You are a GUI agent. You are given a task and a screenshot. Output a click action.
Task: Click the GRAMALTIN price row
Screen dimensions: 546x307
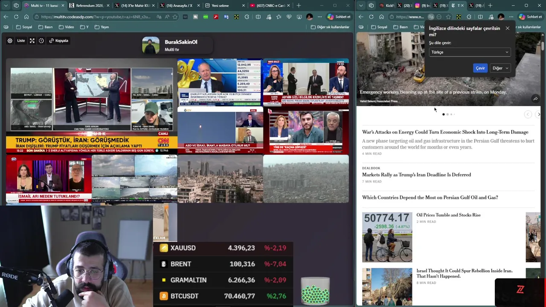point(223,280)
